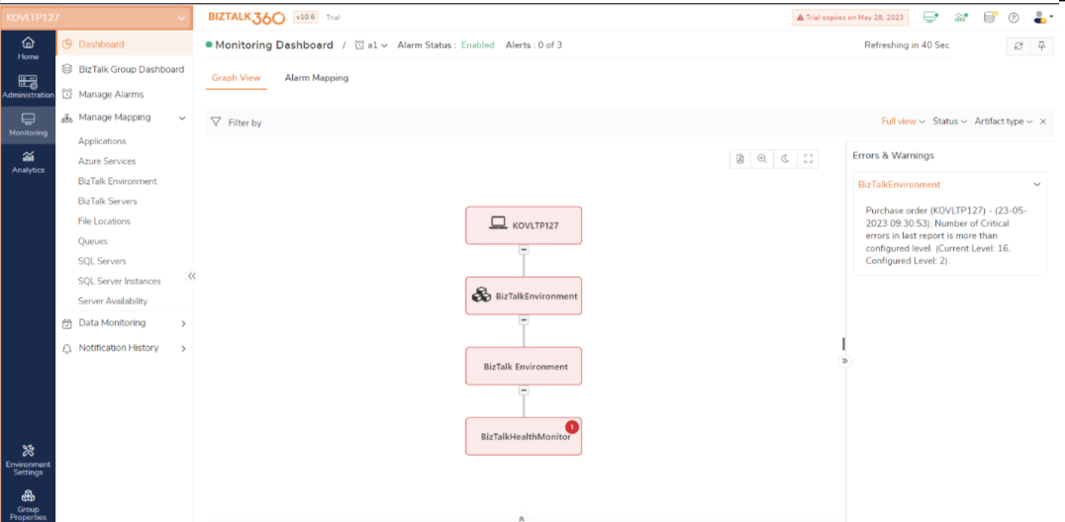Enter fullscreen mode for the graph

click(x=808, y=158)
